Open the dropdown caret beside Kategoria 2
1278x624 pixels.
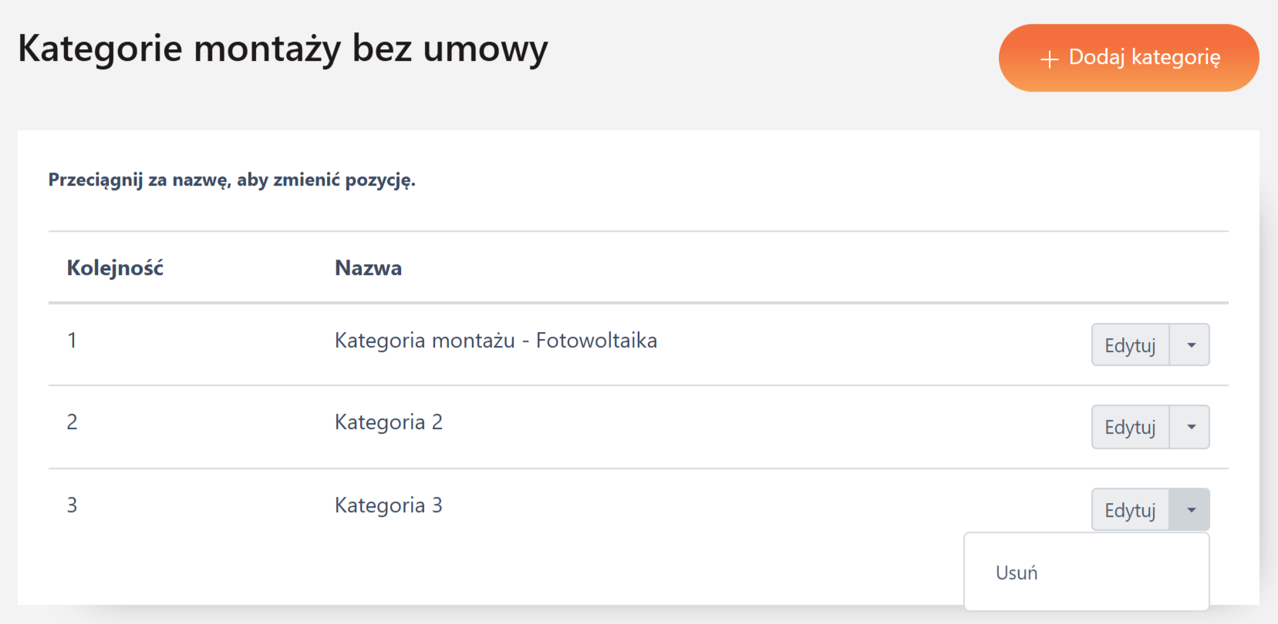coord(1191,427)
